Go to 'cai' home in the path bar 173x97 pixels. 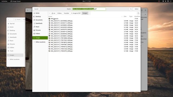(x=54, y=13)
